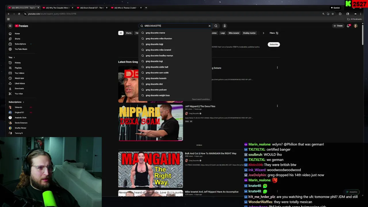Open Shorts in the sidebar
This screenshot has width=368, height=207.
click(x=17, y=39)
